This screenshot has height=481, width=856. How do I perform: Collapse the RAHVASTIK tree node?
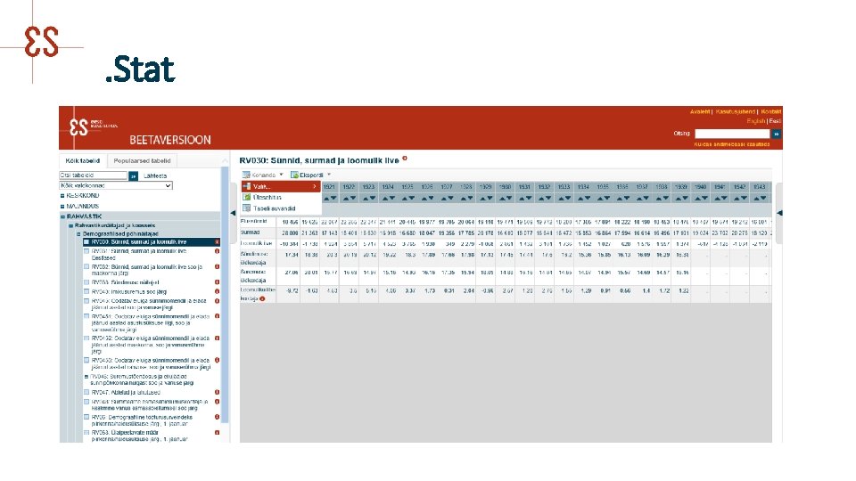point(62,216)
